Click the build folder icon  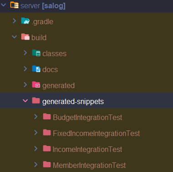tap(25, 37)
